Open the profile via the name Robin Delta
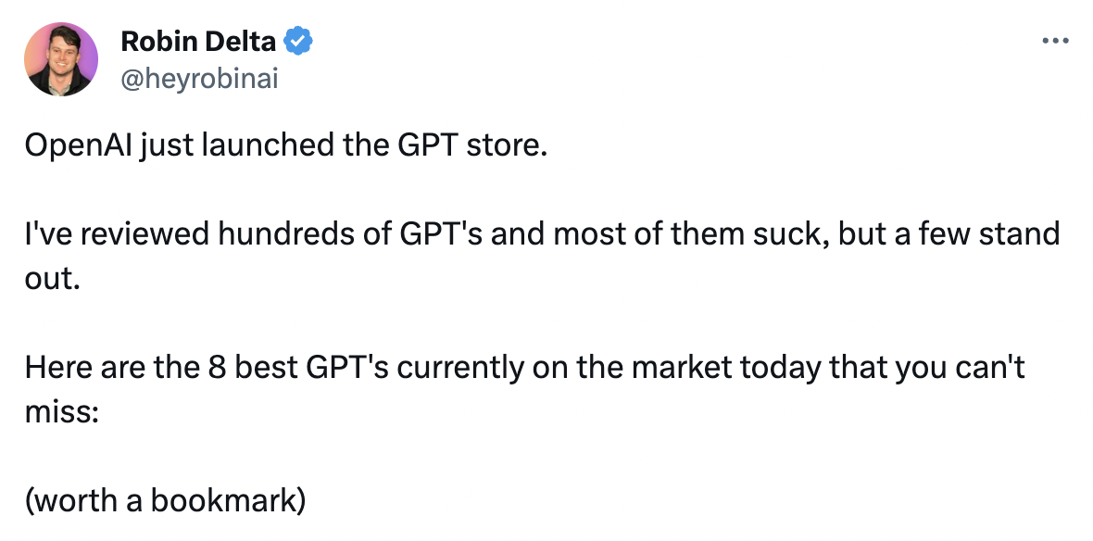 pyautogui.click(x=199, y=41)
